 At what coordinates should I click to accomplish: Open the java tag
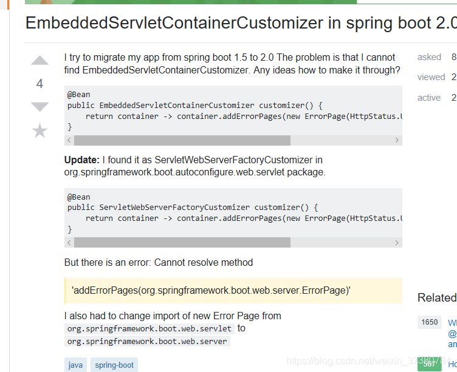pos(75,365)
